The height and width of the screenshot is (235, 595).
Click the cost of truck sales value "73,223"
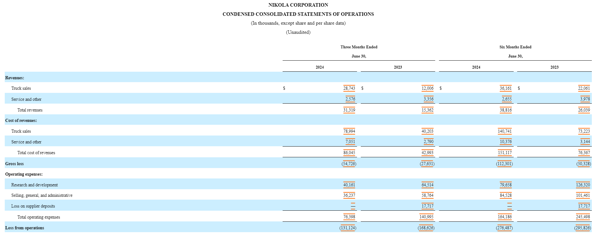(x=584, y=131)
